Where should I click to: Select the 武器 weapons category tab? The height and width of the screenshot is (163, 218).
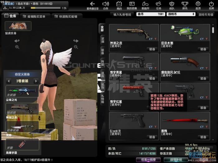(x=102, y=40)
